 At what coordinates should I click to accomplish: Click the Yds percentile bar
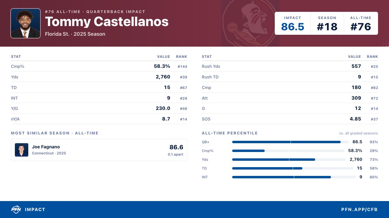pyautogui.click(x=289, y=160)
